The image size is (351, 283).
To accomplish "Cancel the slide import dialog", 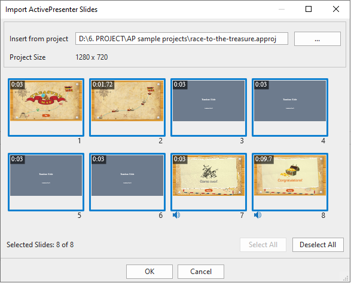I will coord(201,272).
